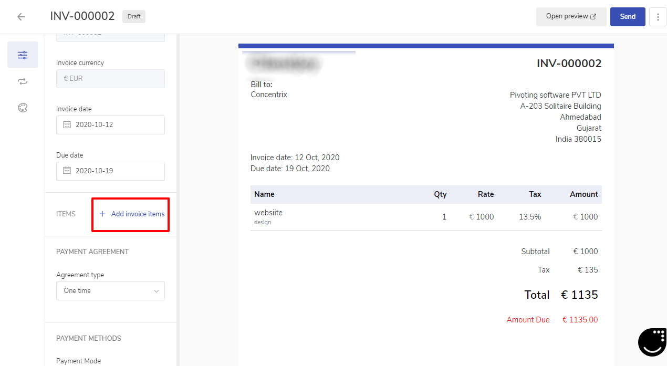This screenshot has height=366, width=667.
Task: Click the blurred company logo on invoice
Action: 284,64
